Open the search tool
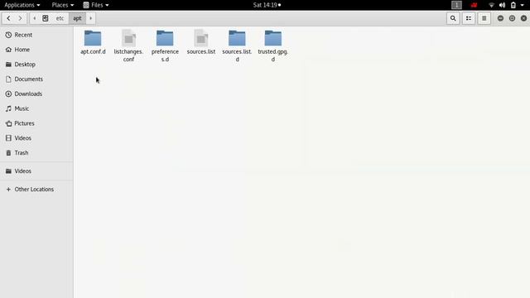The width and height of the screenshot is (530, 298). pos(453,18)
